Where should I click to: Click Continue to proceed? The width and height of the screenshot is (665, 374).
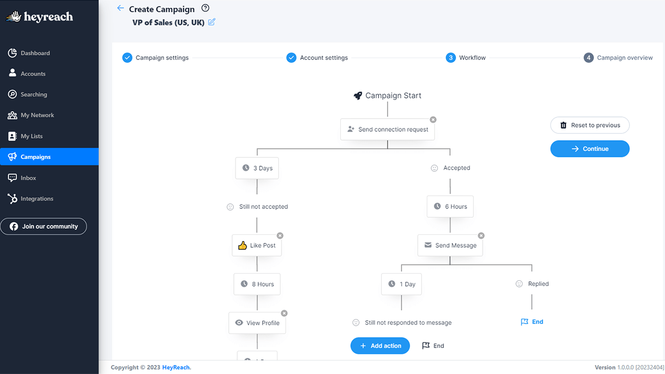pos(590,148)
